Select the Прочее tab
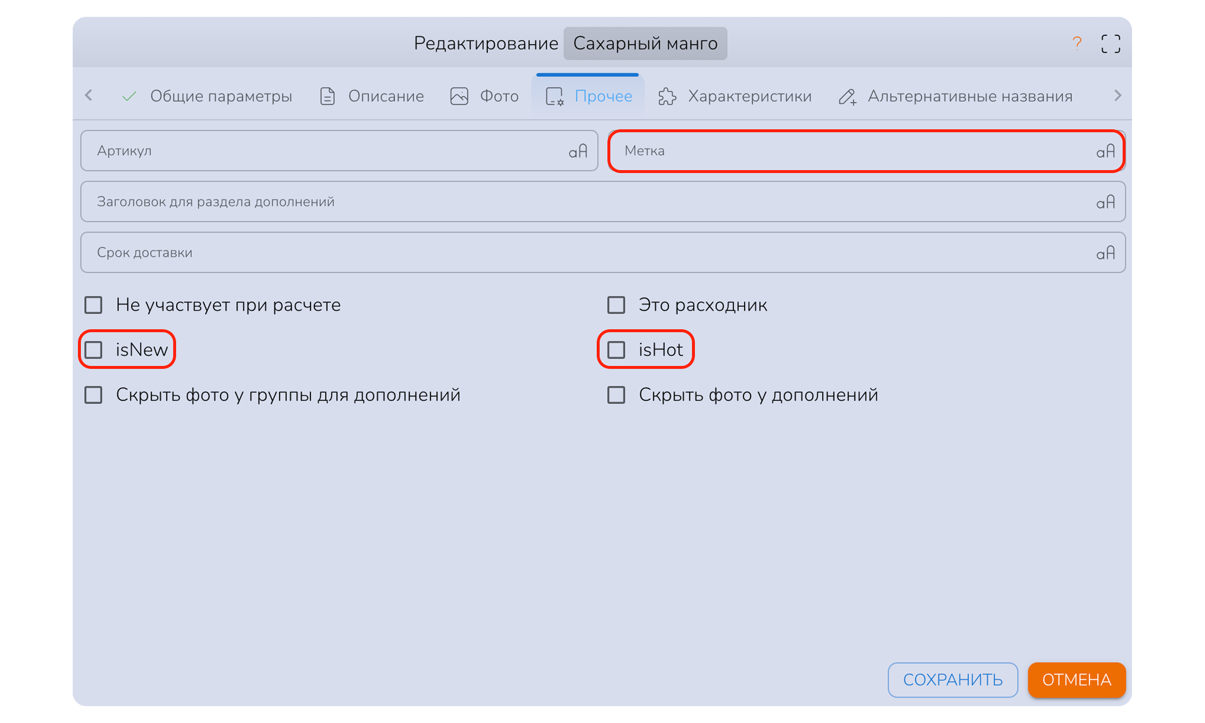 point(588,96)
